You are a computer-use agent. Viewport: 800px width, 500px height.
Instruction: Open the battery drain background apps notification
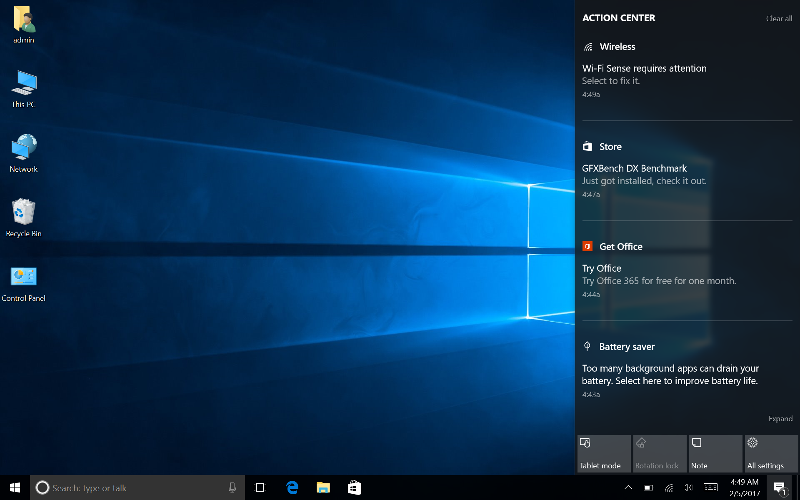click(x=687, y=381)
